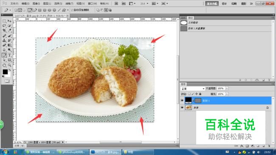Screen dimensions: 276x155
Task: Open the Image menu
Action: click(x=36, y=3)
